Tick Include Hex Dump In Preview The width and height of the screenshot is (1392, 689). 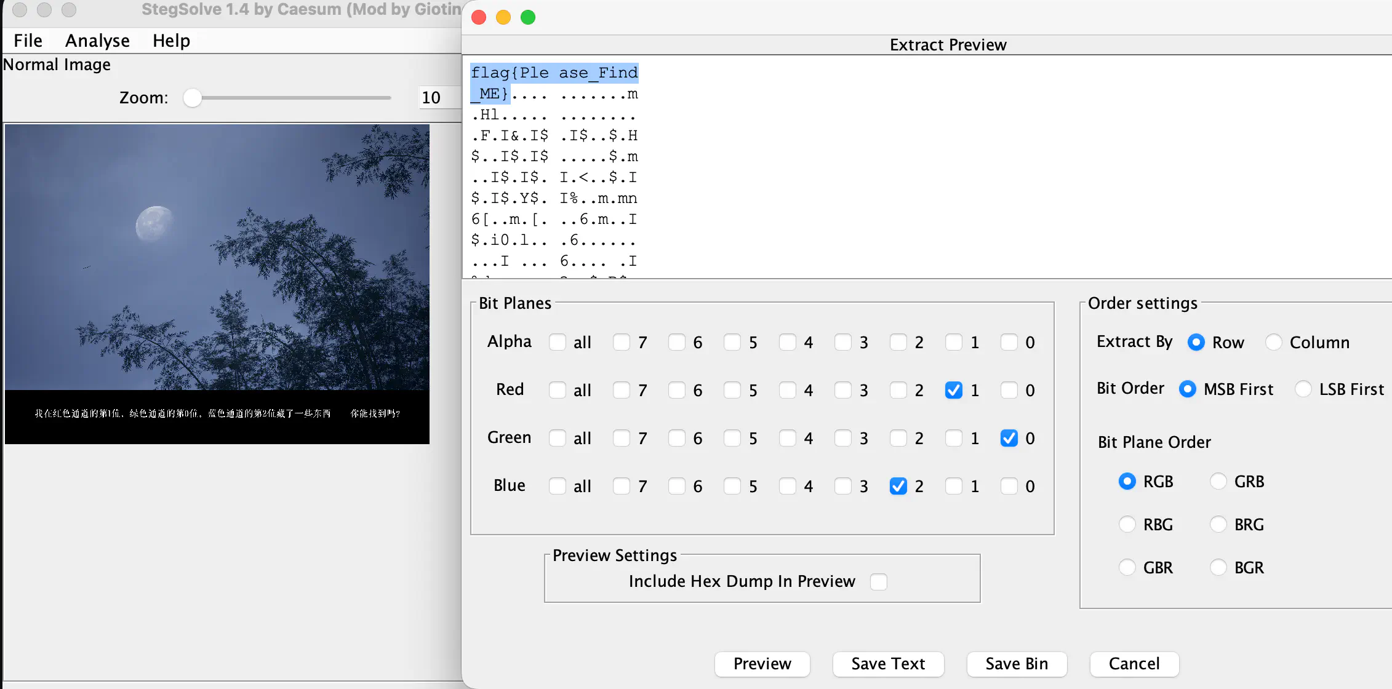879,581
